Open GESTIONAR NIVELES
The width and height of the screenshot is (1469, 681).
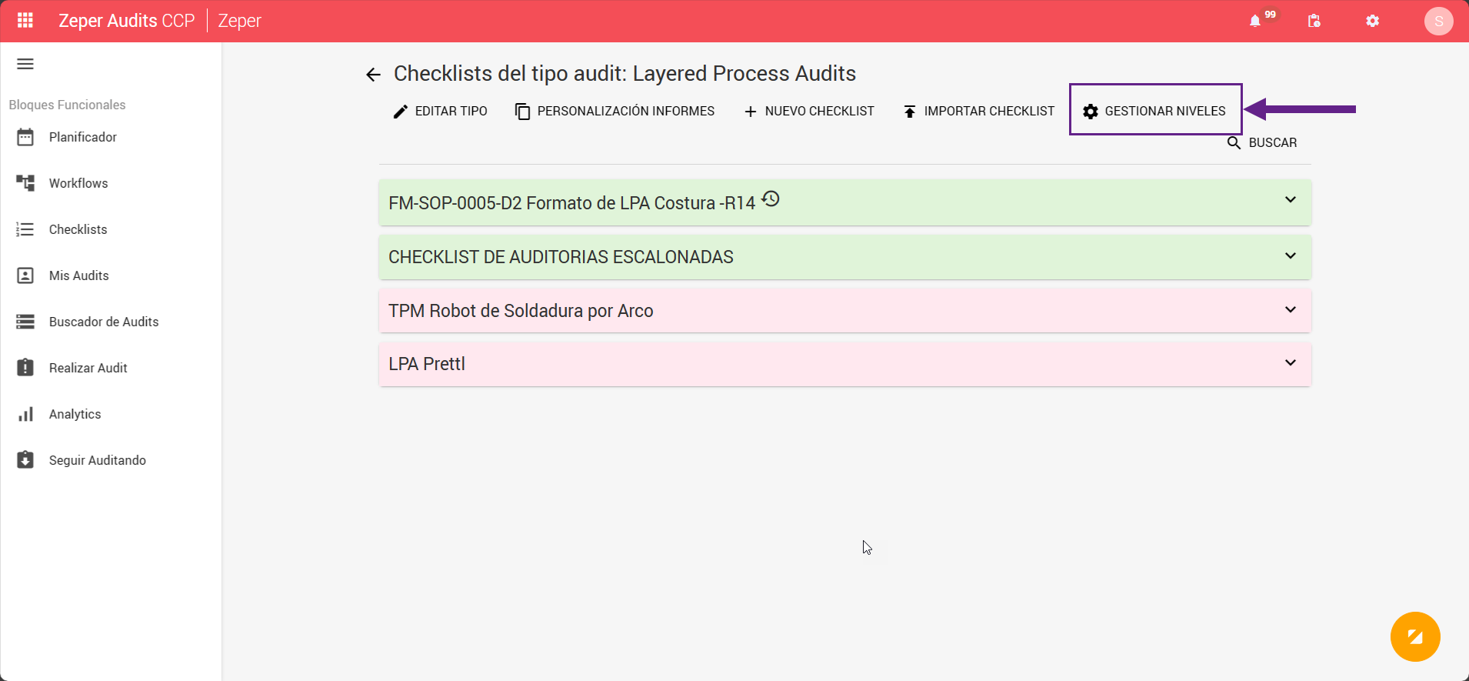pyautogui.click(x=1154, y=112)
